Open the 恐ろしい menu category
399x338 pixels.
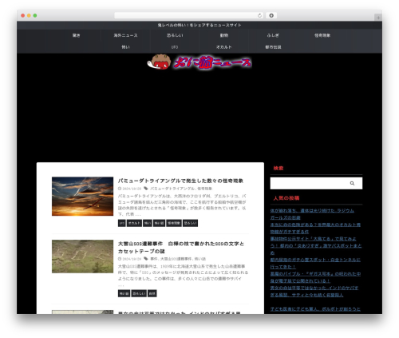point(175,35)
